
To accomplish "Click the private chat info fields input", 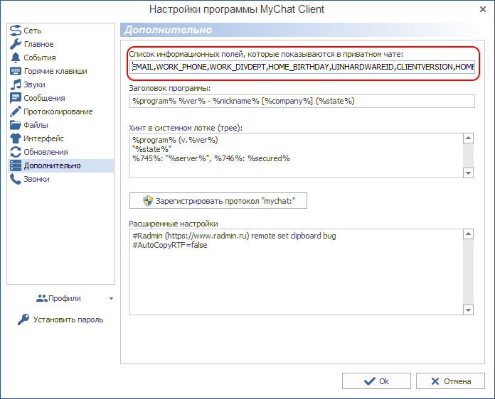I will (302, 67).
